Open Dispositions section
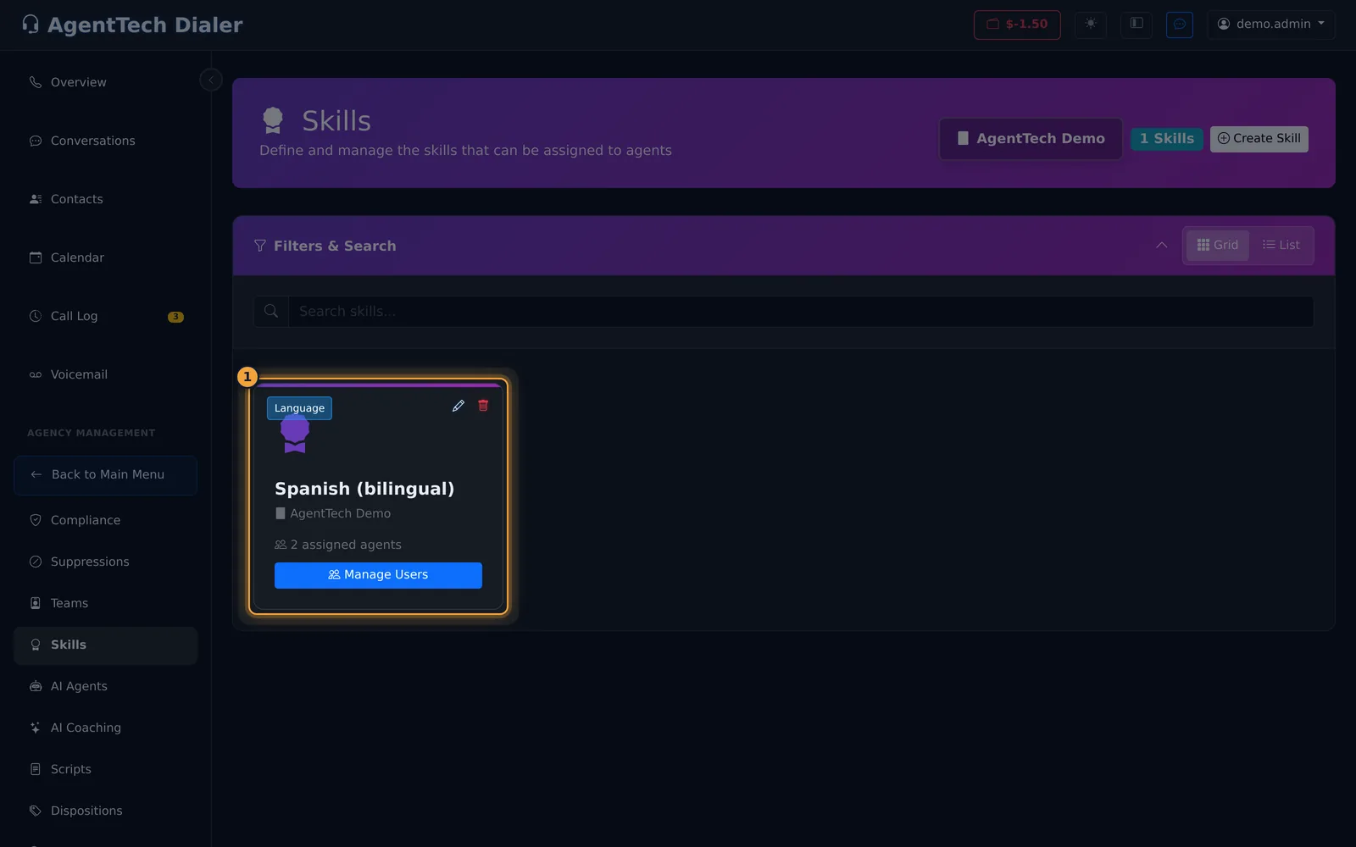 pos(106,811)
